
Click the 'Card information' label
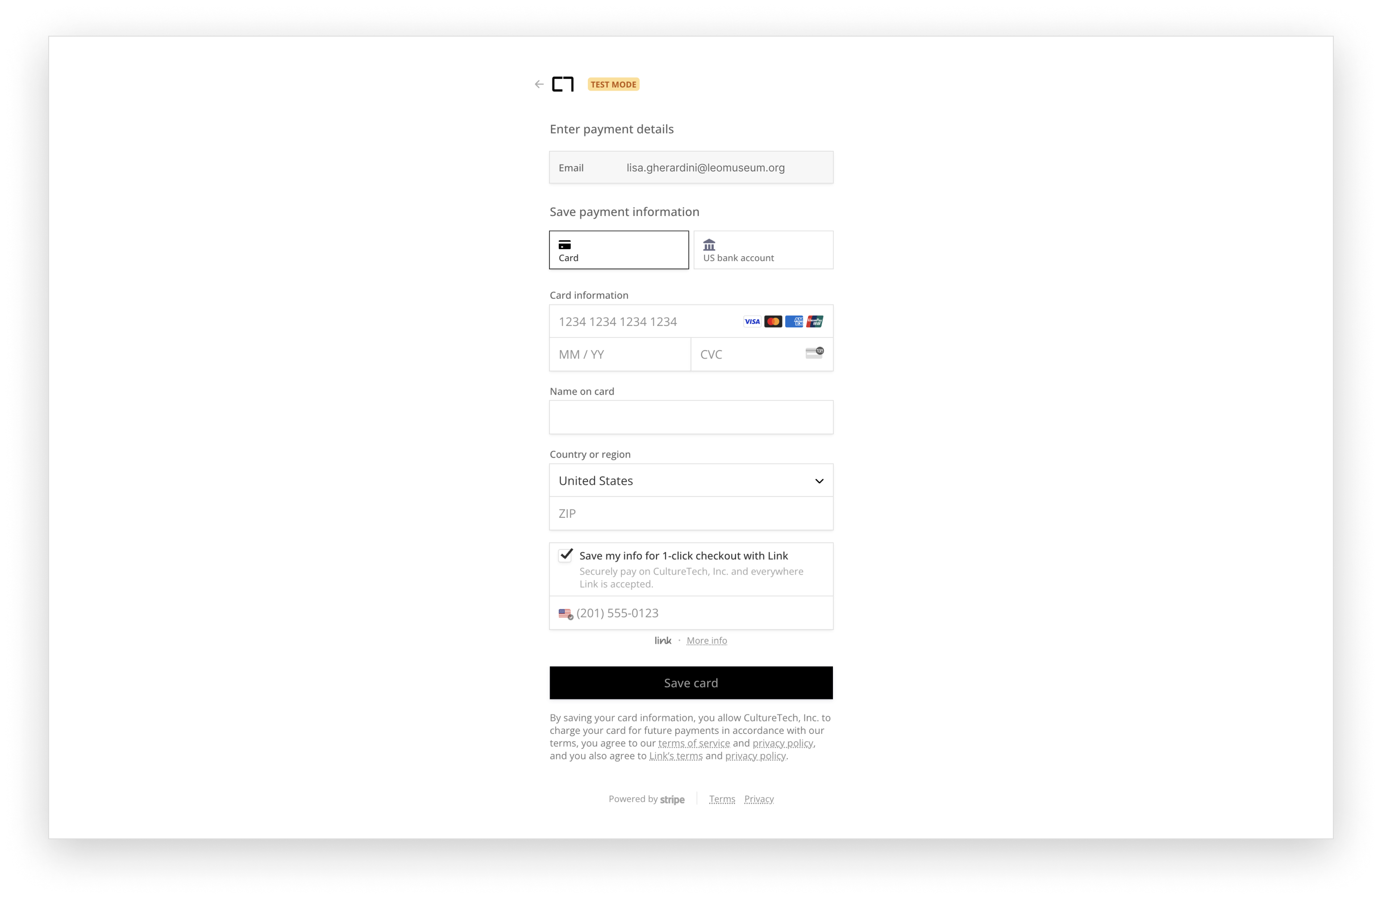[589, 296]
